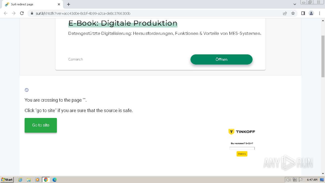Select the Surli redirect page tab
Viewport: 325px width, 183px height.
tap(33, 4)
